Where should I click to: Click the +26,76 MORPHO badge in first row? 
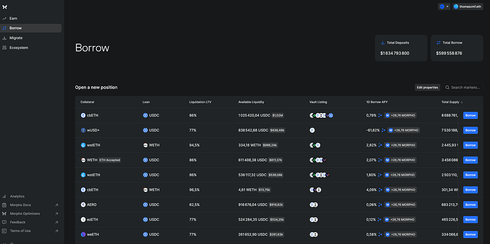coord(400,115)
